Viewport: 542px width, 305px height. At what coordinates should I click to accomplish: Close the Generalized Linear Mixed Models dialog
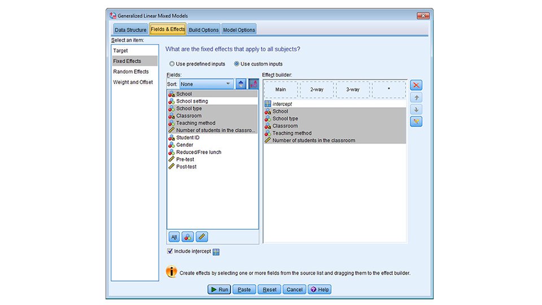pos(423,16)
